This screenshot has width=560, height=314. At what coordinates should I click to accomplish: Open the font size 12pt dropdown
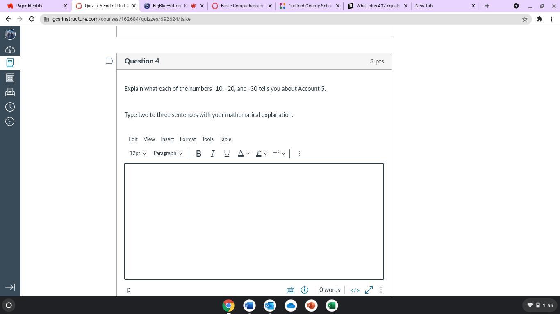point(138,153)
